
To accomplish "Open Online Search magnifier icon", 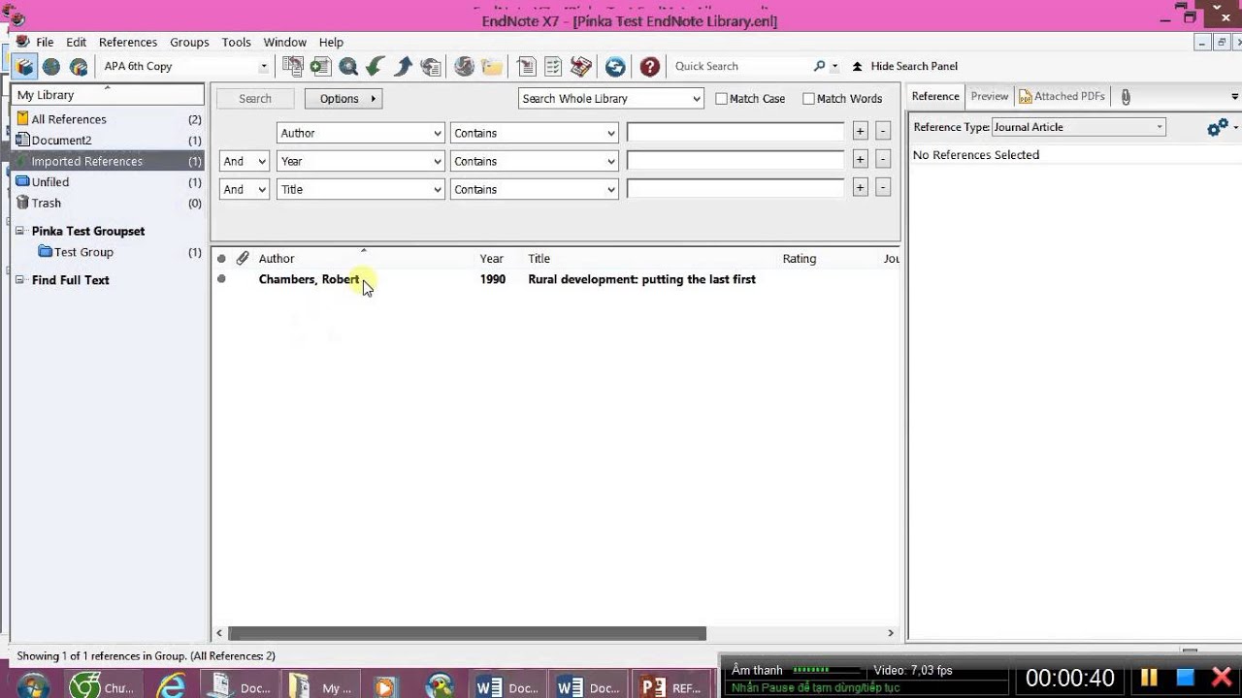I will coord(348,66).
